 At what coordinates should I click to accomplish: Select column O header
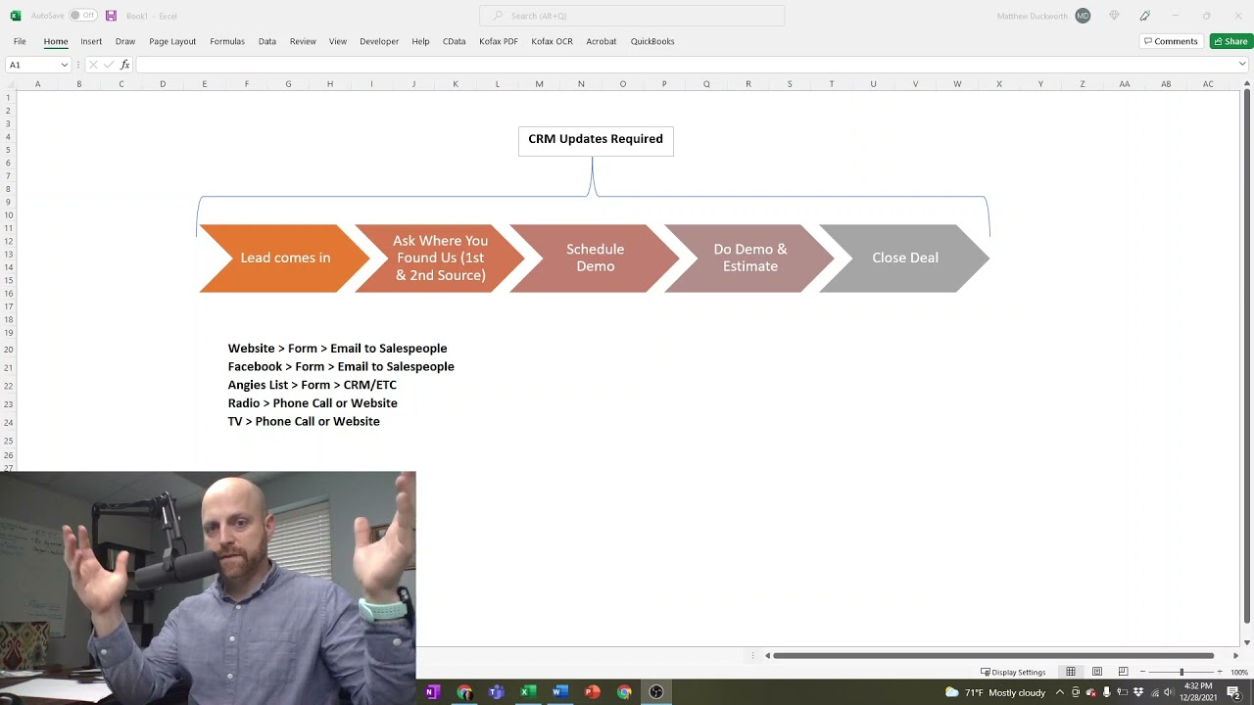[x=623, y=84]
